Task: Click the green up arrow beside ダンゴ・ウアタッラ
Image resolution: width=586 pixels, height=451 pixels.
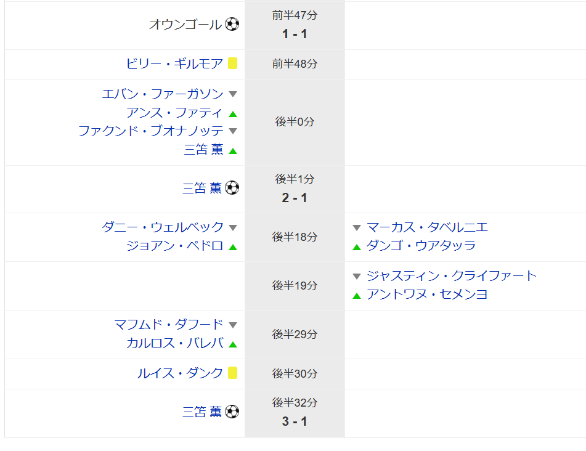Action: (357, 247)
